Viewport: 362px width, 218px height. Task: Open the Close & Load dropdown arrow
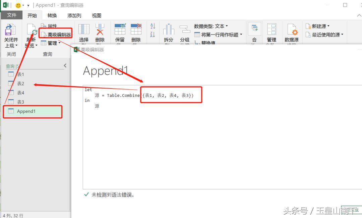click(17, 46)
